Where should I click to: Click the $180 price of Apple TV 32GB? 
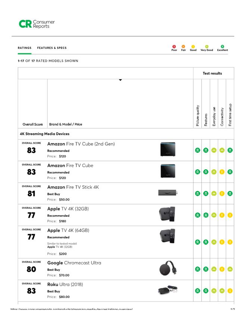[63, 221]
